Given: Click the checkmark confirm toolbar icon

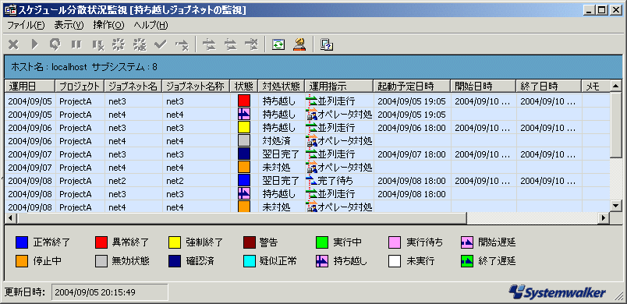Looking at the screenshot, I should click(161, 44).
